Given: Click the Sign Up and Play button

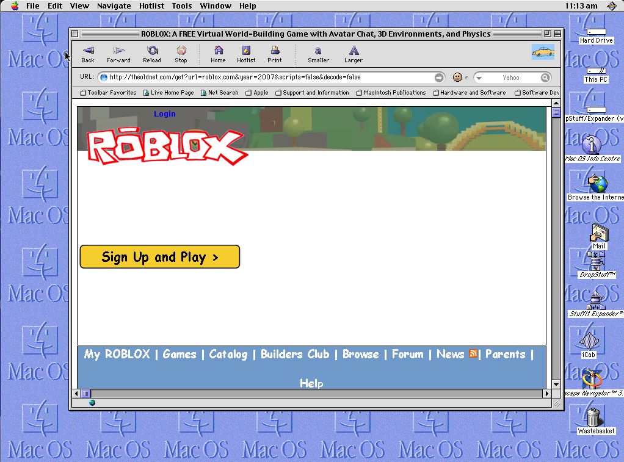Looking at the screenshot, I should (159, 257).
